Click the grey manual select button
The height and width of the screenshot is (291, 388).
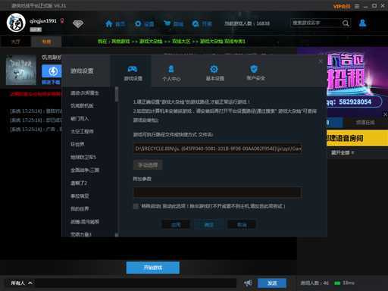(148, 165)
